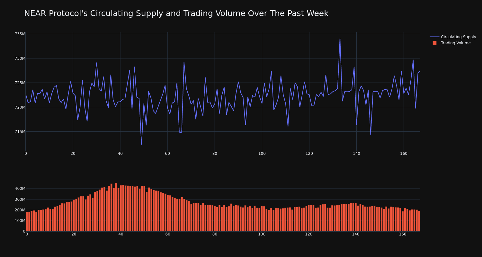Click the blue Circulating Supply legend line

coord(434,37)
